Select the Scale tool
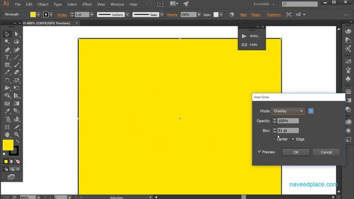This screenshot has height=199, width=354. tap(16, 80)
